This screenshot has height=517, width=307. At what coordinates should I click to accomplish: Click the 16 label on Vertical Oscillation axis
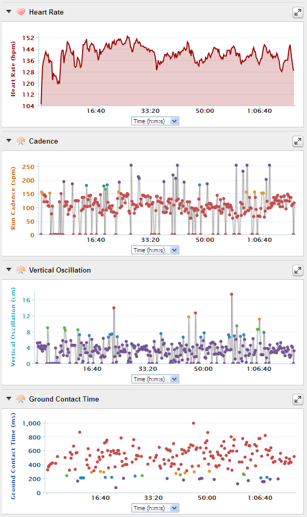26,300
